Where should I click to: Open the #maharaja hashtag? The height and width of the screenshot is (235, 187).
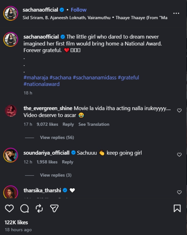tap(36, 77)
